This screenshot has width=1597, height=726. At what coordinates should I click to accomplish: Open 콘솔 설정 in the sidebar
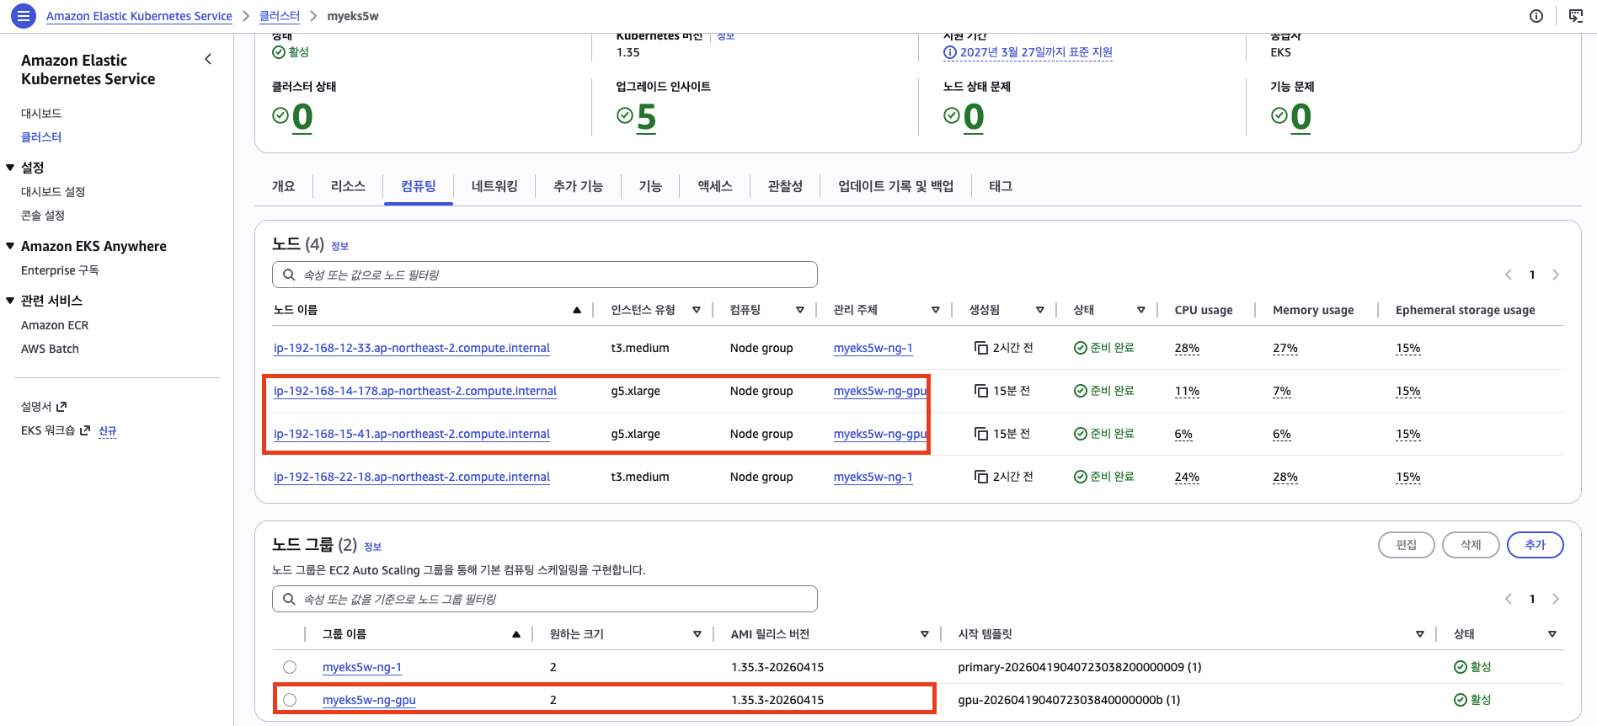[x=43, y=216]
